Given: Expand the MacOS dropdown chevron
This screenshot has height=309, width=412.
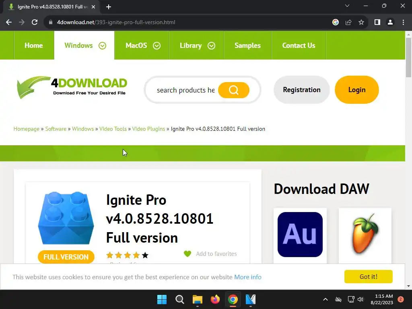Looking at the screenshot, I should pos(157,46).
